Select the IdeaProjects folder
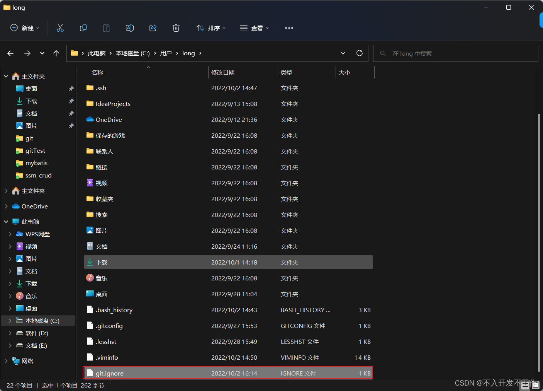Image resolution: width=543 pixels, height=391 pixels. pos(228,104)
